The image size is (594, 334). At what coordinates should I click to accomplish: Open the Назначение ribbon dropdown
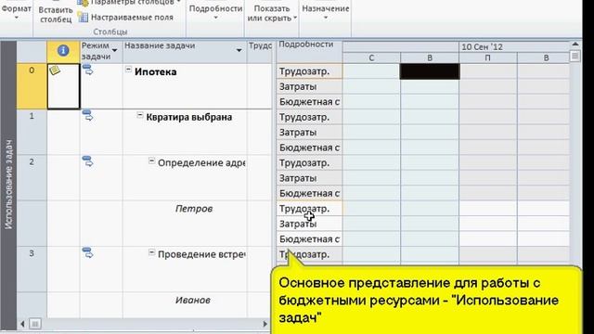tap(326, 12)
